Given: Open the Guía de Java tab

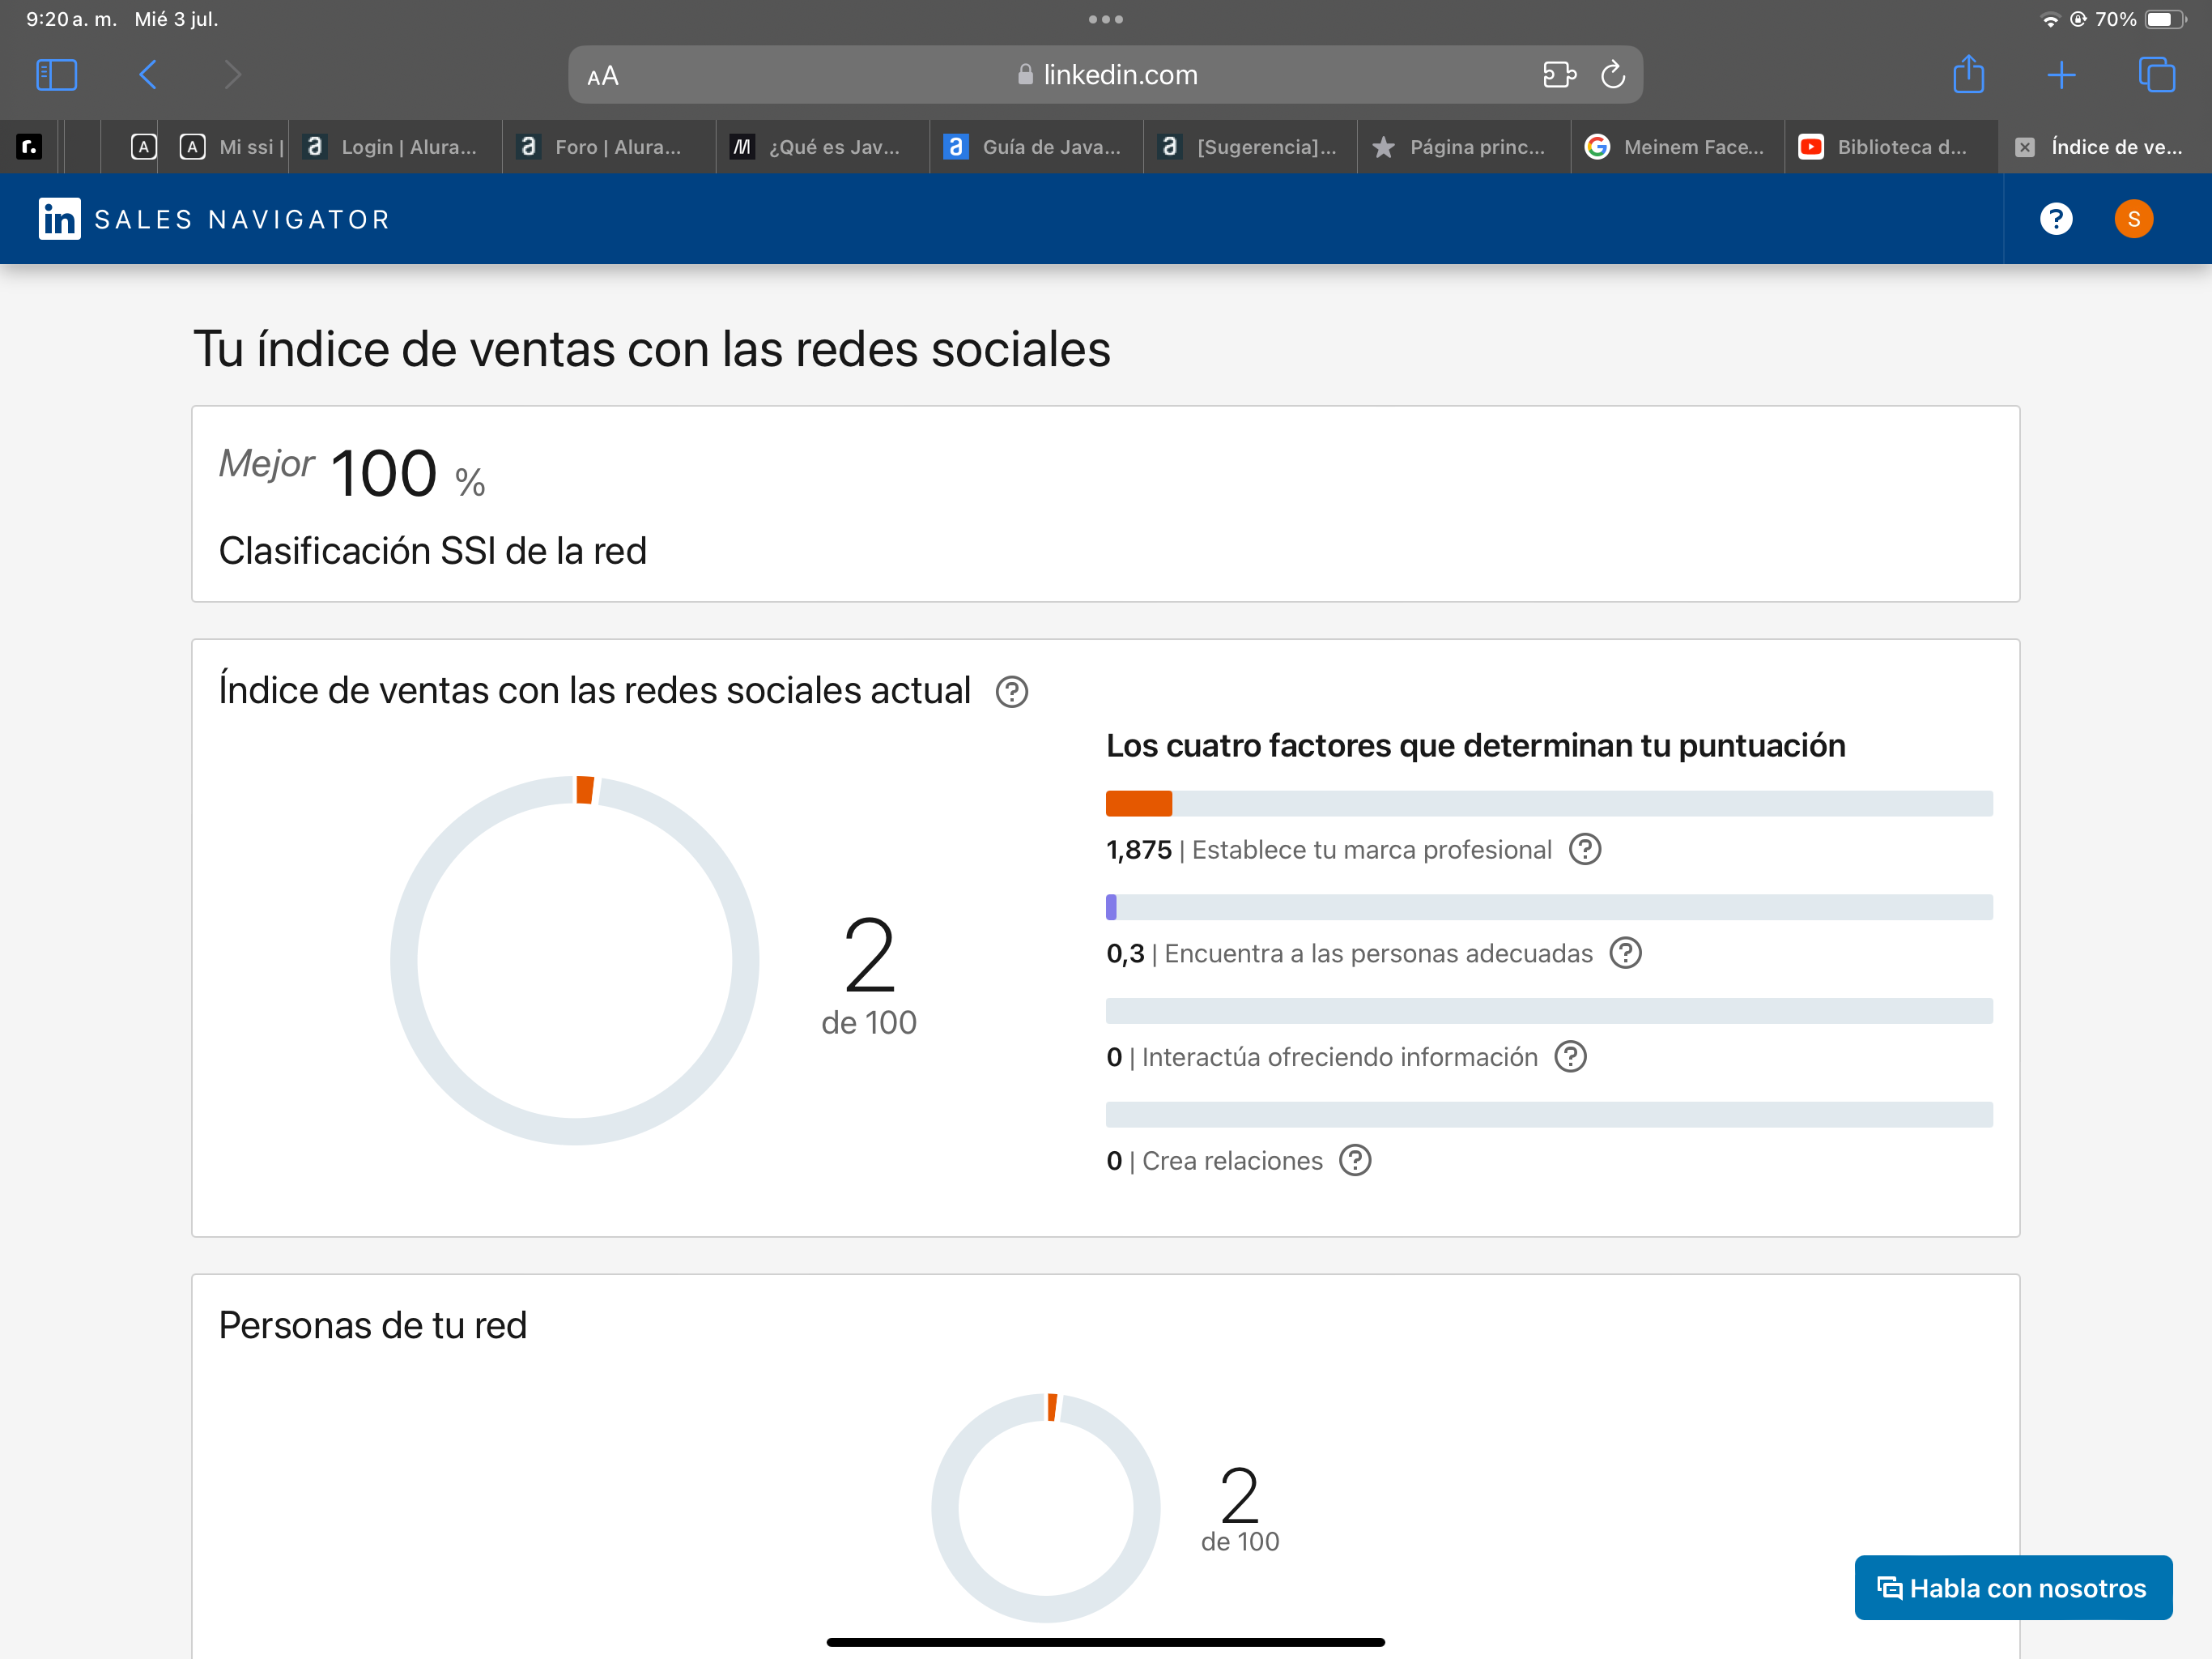Looking at the screenshot, I should pos(1037,147).
